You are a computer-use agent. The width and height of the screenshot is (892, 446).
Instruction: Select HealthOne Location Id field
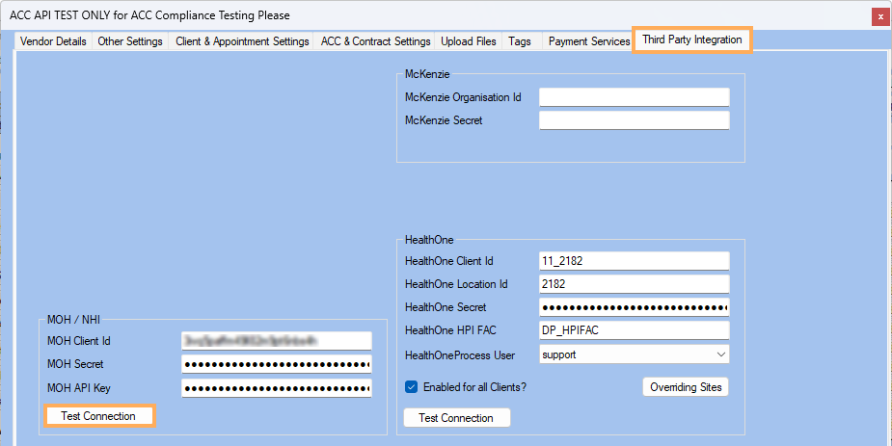pos(634,284)
